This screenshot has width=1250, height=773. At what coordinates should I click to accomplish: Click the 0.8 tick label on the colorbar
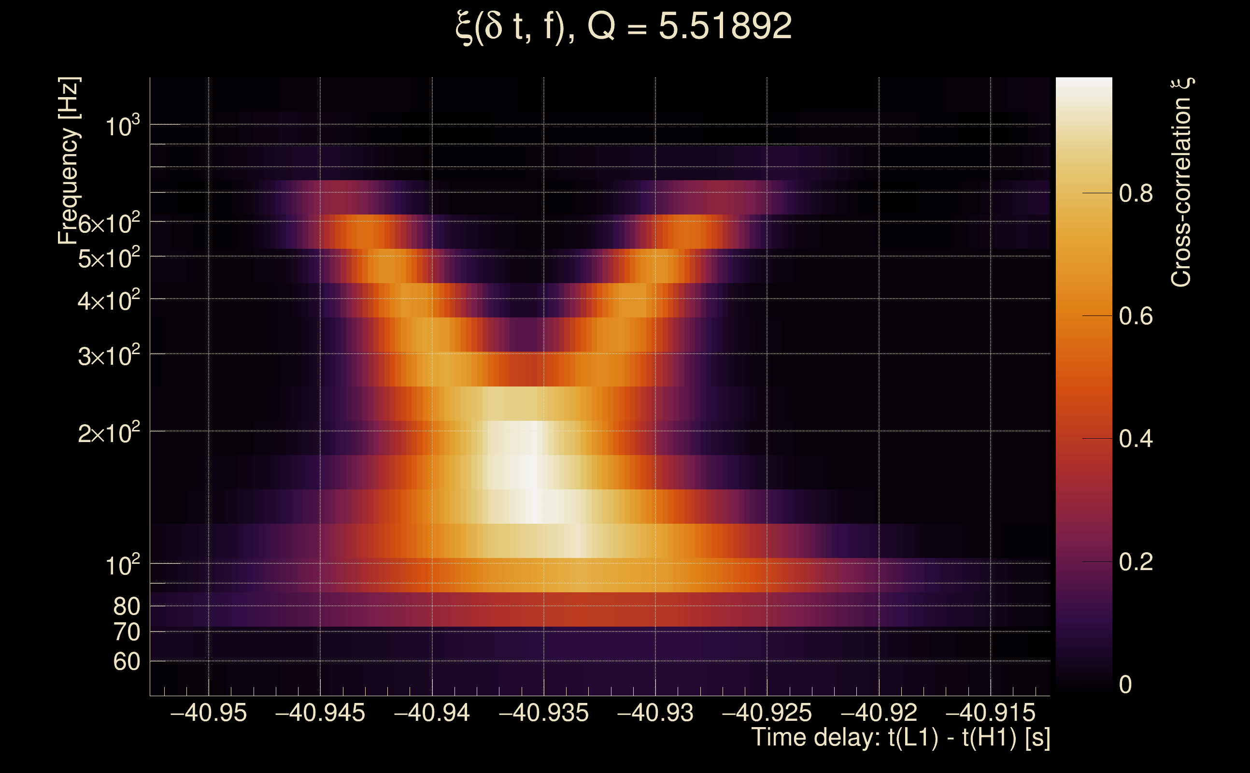click(1136, 194)
